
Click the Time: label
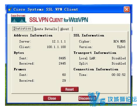pyautogui.click(x=83, y=75)
